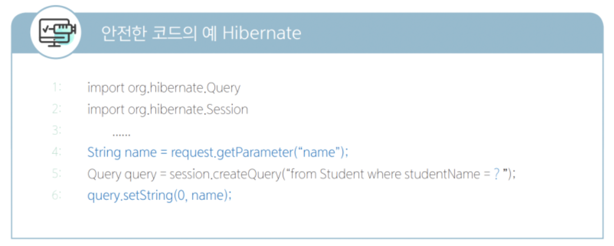
Task: Click the computer monitor icon in header
Action: (56, 32)
